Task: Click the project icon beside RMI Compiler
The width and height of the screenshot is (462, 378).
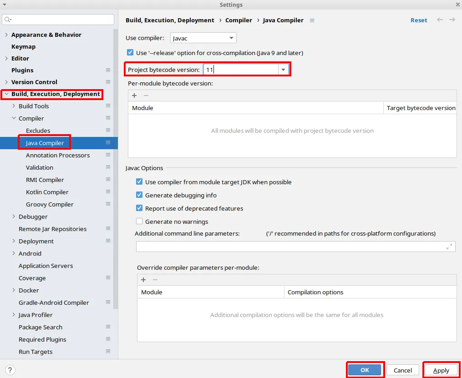Action: 108,180
